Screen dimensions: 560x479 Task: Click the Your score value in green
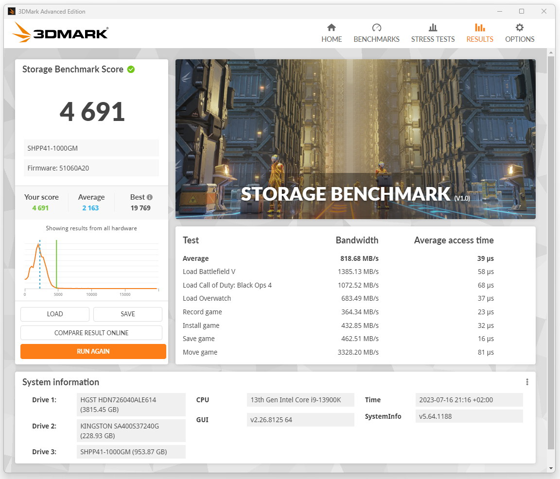click(40, 208)
